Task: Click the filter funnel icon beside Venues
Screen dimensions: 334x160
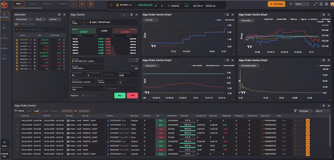Action: pyautogui.click(x=291, y=4)
